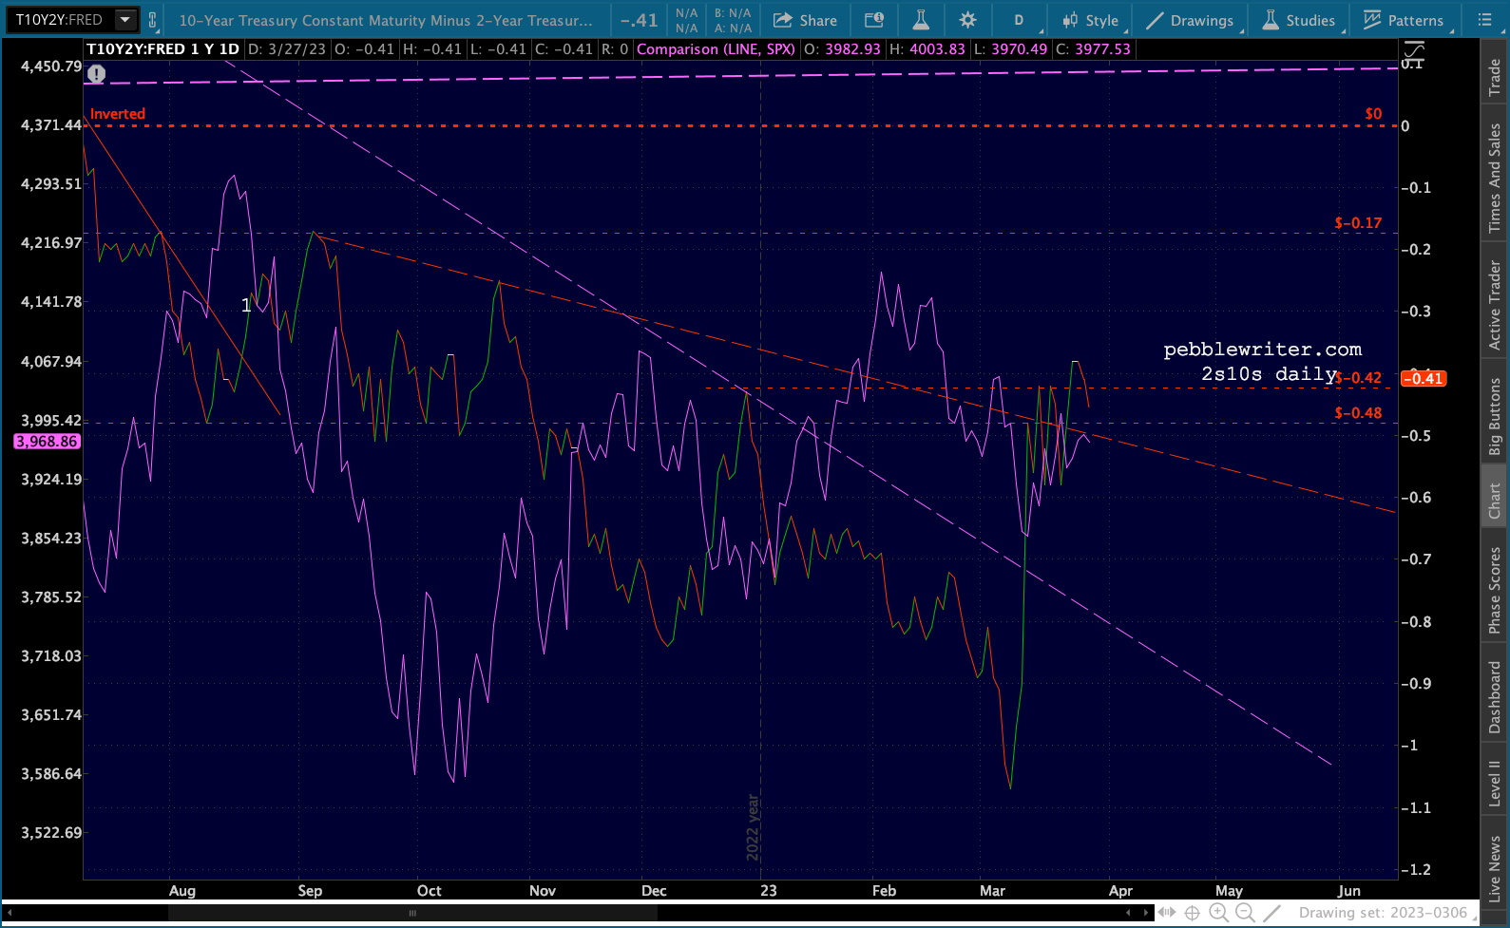Open the Drawing set 2023-0306 dropdown
Image resolution: width=1510 pixels, height=928 pixels.
pos(1388,913)
